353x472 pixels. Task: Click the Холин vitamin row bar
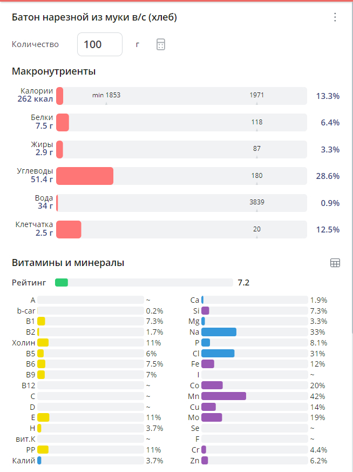coord(90,343)
